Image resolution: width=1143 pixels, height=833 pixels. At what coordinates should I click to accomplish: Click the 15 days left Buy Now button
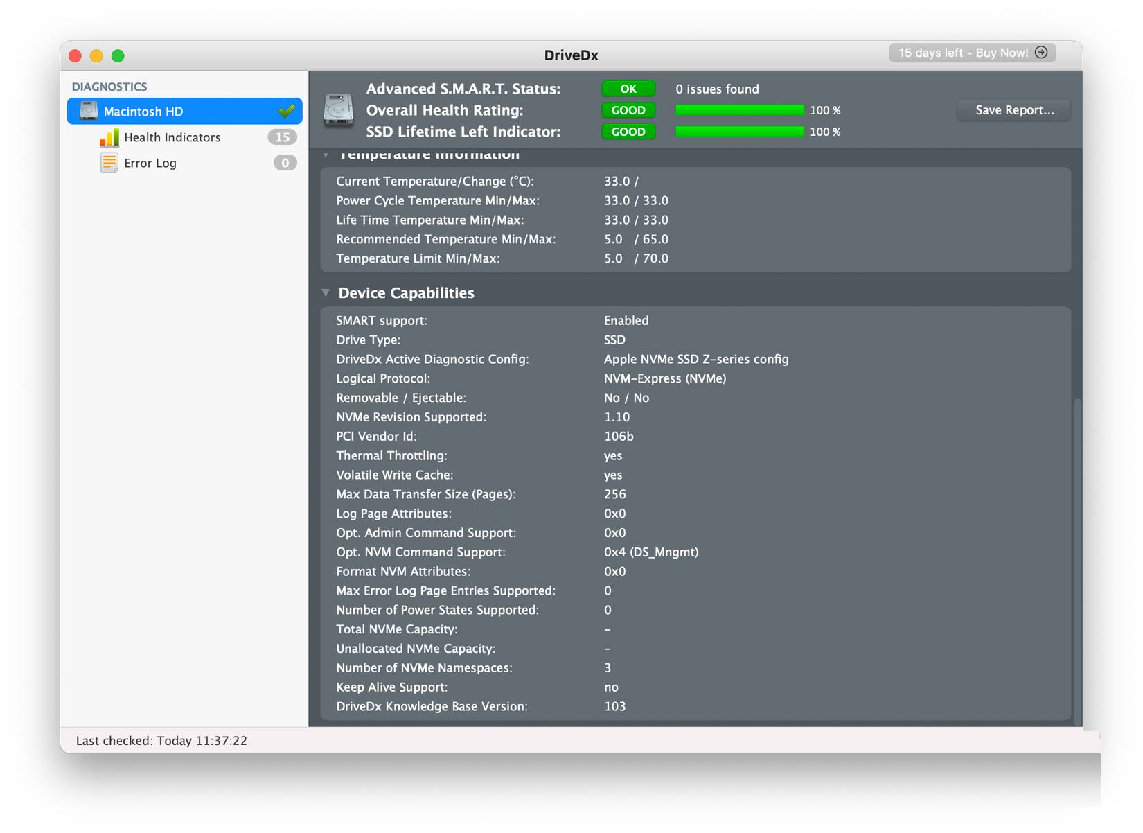coord(963,53)
